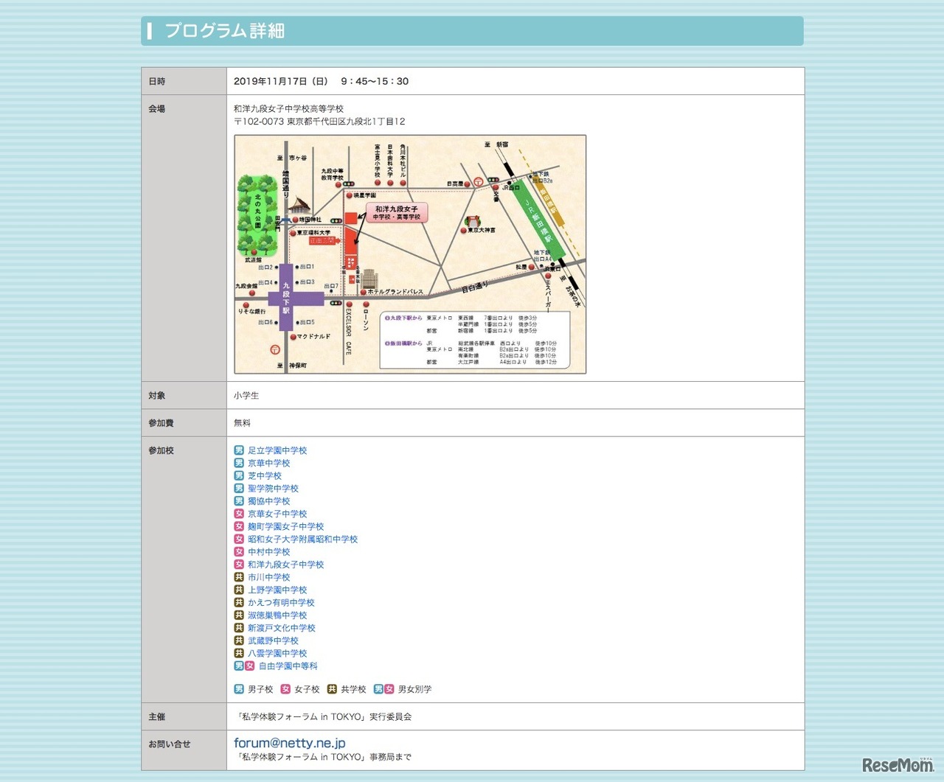Select the 麹町学園女子中学校 link
Viewport: 944px width, 782px height.
(x=285, y=526)
